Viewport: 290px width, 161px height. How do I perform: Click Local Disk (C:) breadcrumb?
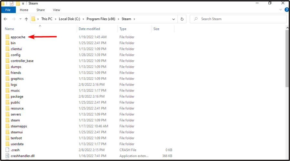[70, 19]
